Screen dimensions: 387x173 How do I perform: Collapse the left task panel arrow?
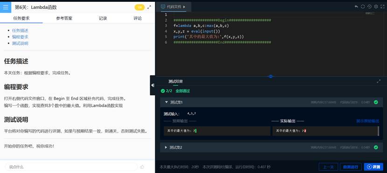tap(152, 85)
